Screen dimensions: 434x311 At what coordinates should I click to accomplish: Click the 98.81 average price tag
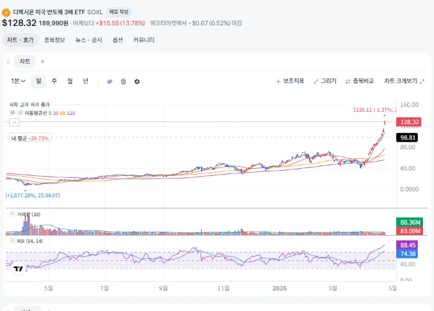click(407, 138)
